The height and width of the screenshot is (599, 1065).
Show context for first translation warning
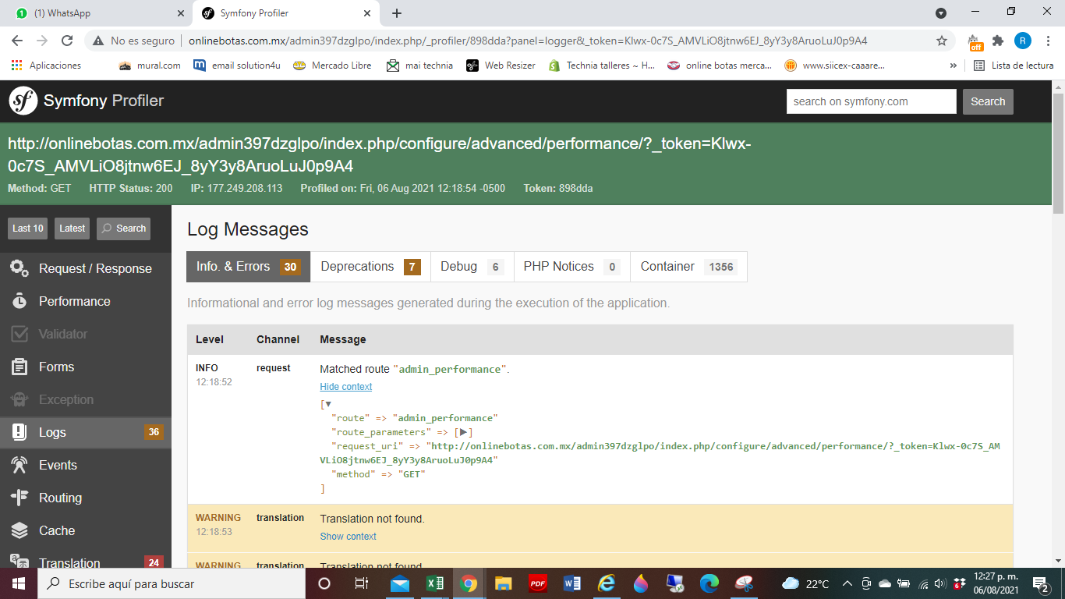click(348, 537)
